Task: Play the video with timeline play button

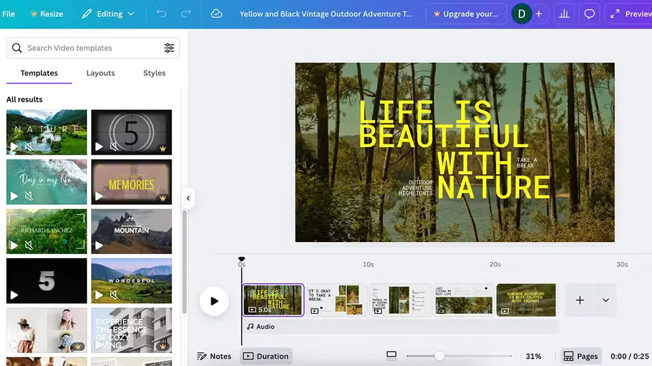Action: [214, 301]
